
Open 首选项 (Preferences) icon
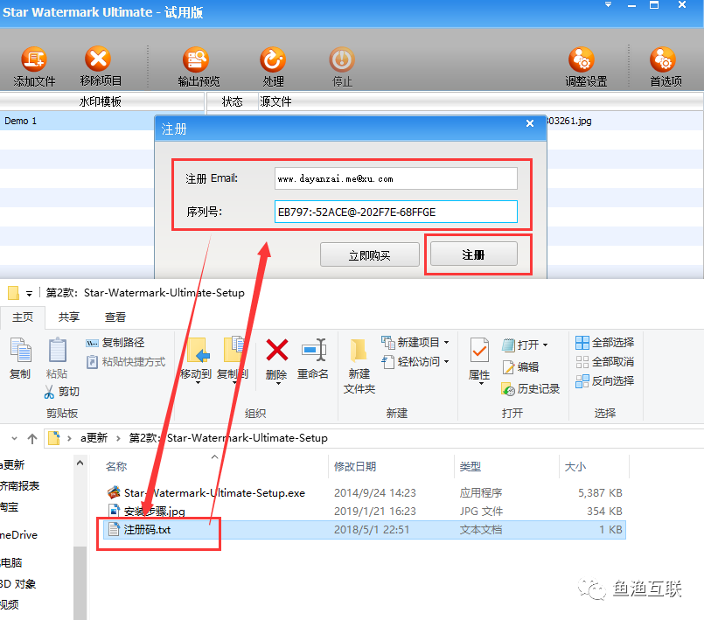663,59
